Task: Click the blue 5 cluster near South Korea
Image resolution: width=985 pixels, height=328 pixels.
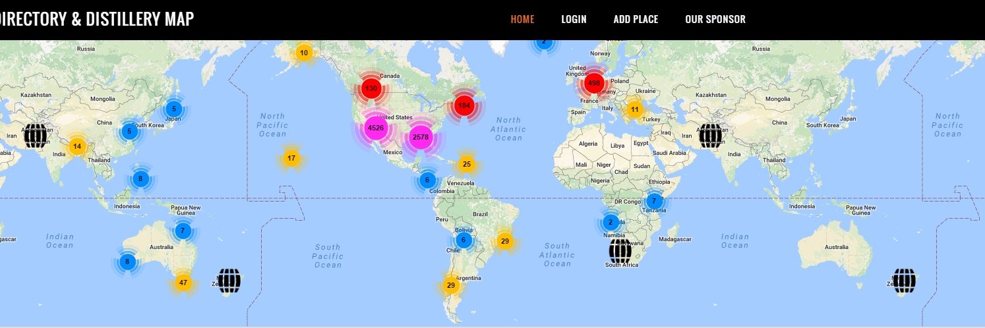Action: pos(129,131)
